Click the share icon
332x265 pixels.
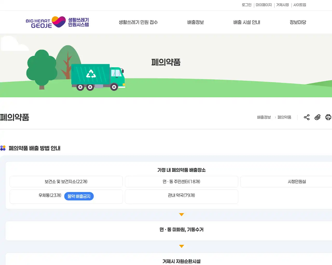click(307, 117)
